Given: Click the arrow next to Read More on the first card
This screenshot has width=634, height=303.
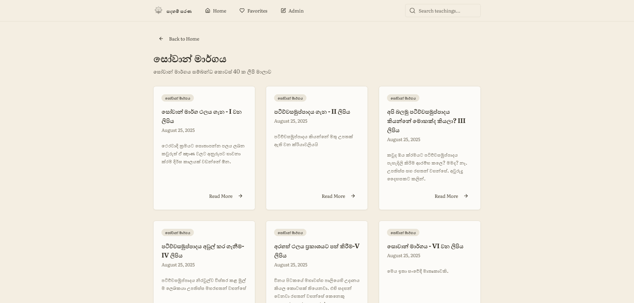Looking at the screenshot, I should 240,196.
